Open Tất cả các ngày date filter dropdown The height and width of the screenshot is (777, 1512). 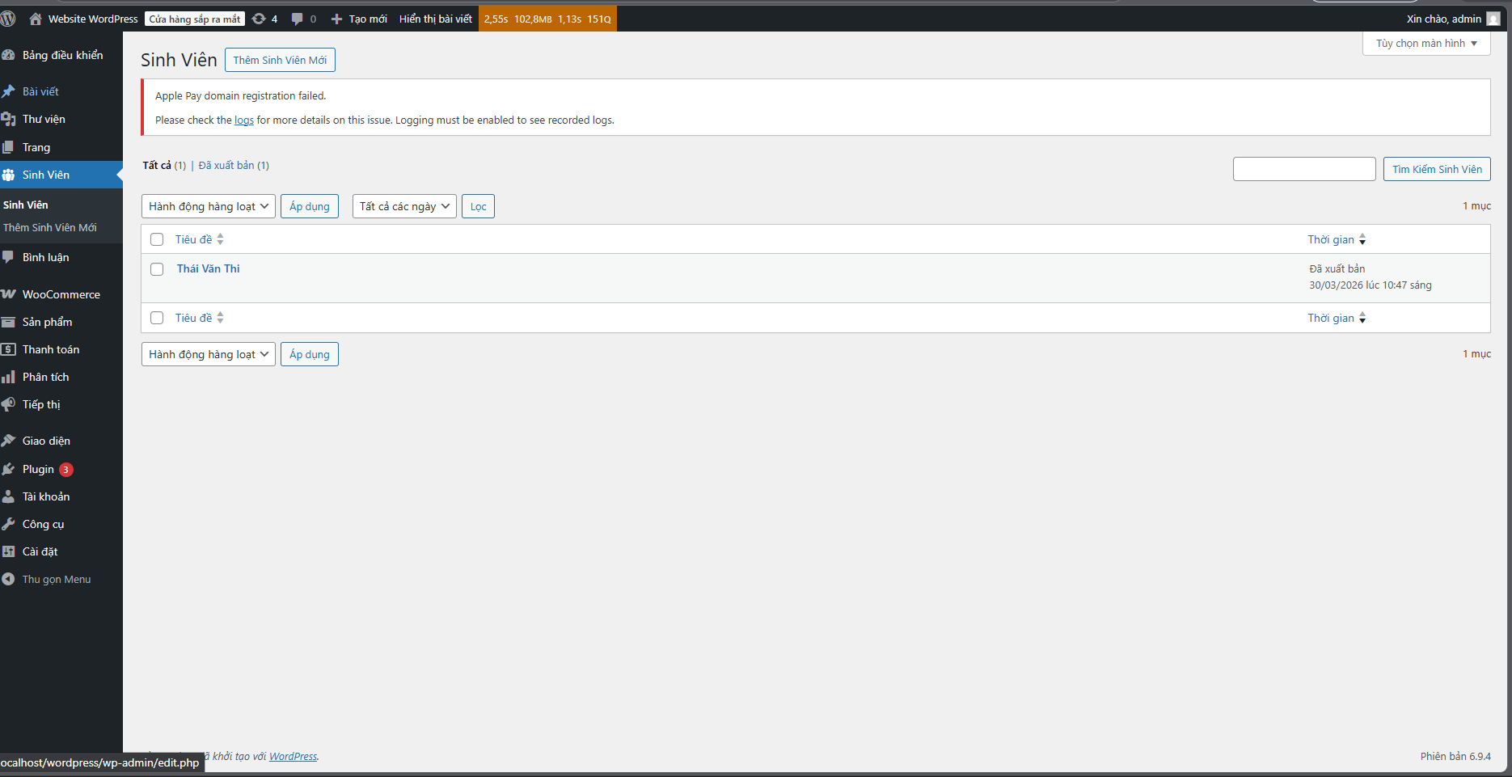point(404,206)
